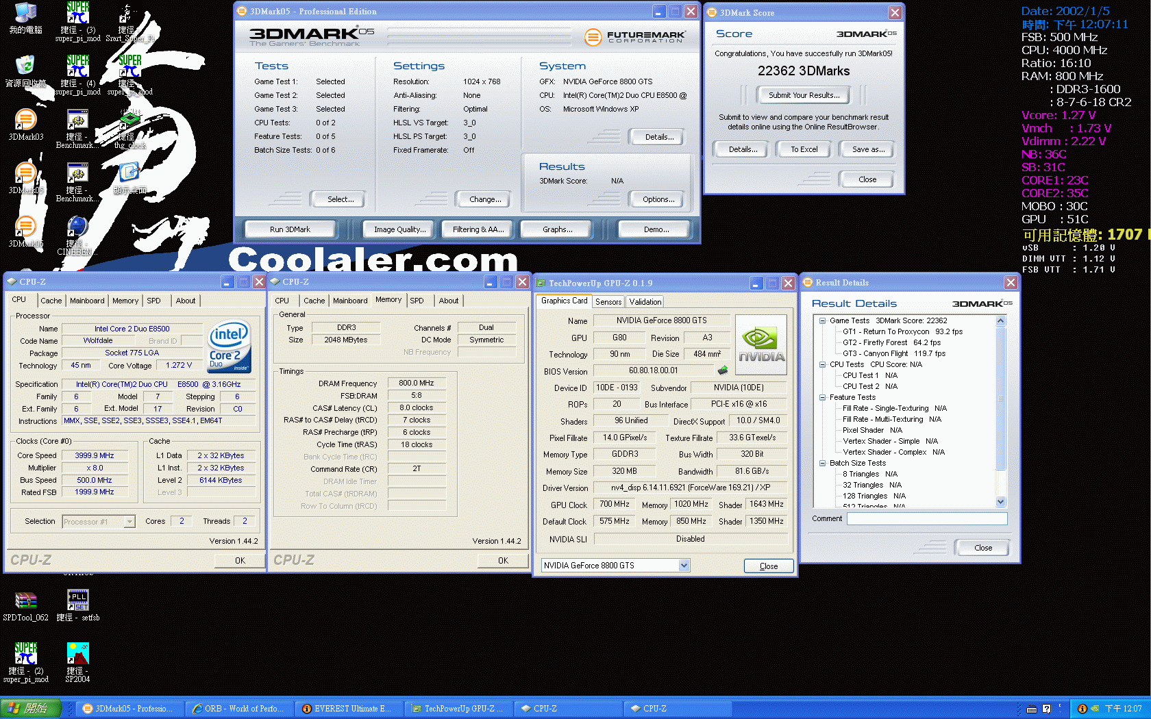
Task: Launch the 3DMark03 desktop shortcut
Action: click(25, 124)
